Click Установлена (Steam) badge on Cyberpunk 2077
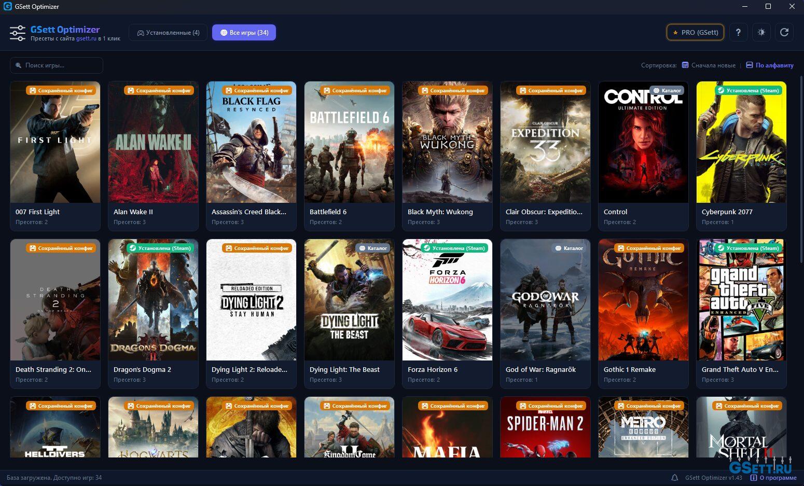 click(748, 90)
